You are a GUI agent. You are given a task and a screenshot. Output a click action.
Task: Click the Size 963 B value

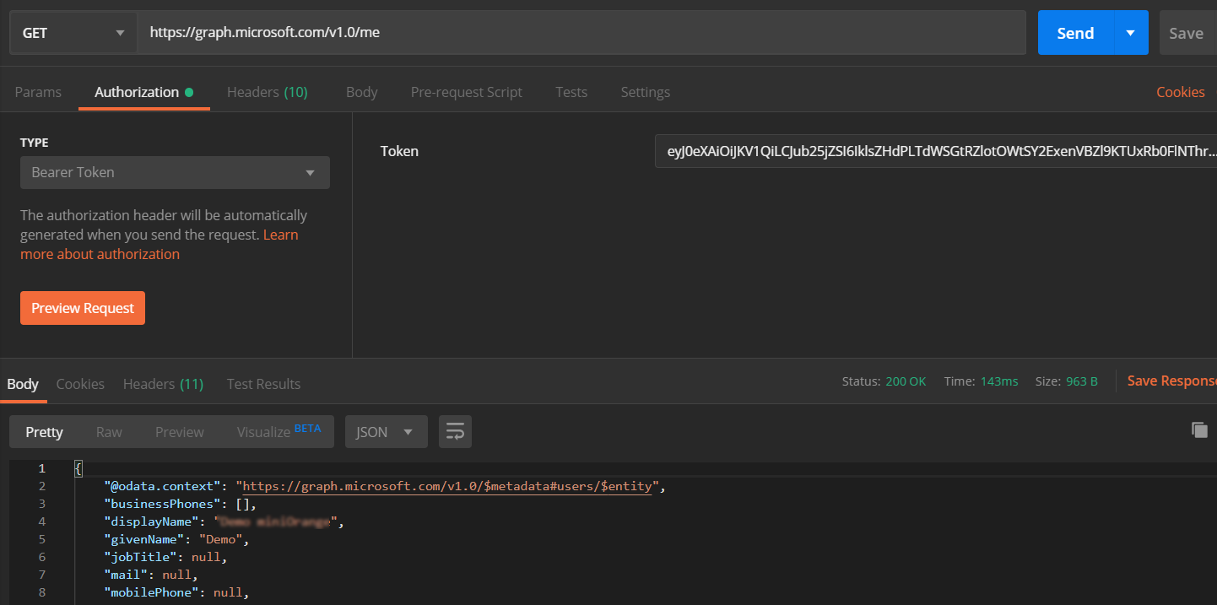(1082, 381)
